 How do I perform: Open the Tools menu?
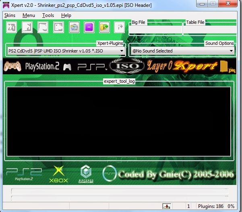48,15
